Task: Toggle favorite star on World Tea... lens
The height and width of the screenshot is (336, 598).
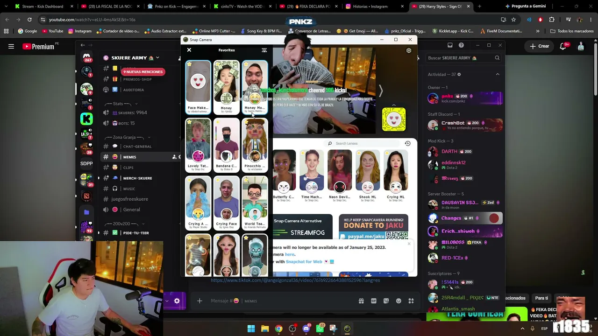Action: (246, 180)
